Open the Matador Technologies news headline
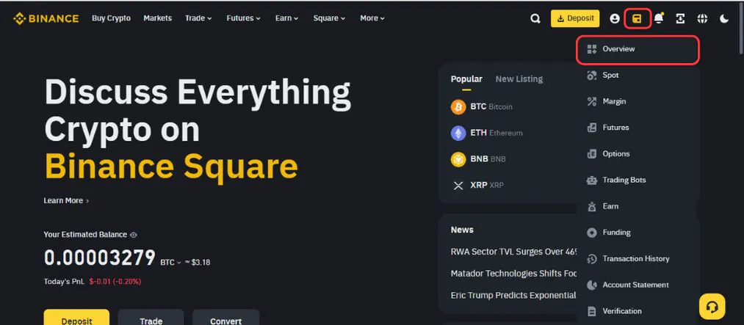 click(x=513, y=274)
